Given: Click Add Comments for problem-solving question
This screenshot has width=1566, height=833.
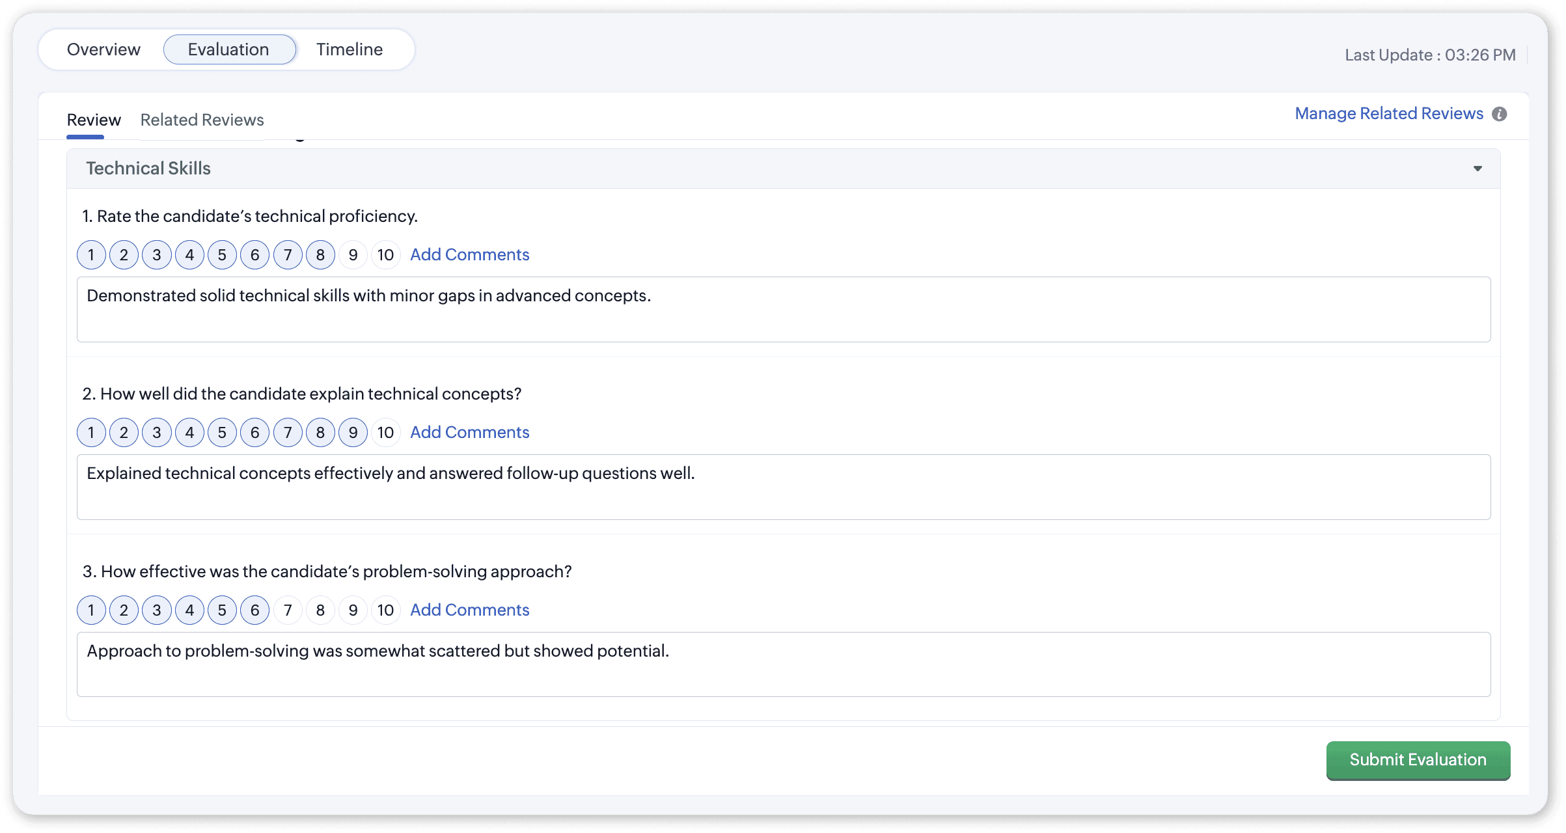Looking at the screenshot, I should [469, 610].
